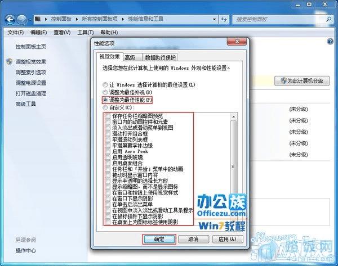Switch to 视觉效果 tab
The height and width of the screenshot is (266, 338).
109,57
